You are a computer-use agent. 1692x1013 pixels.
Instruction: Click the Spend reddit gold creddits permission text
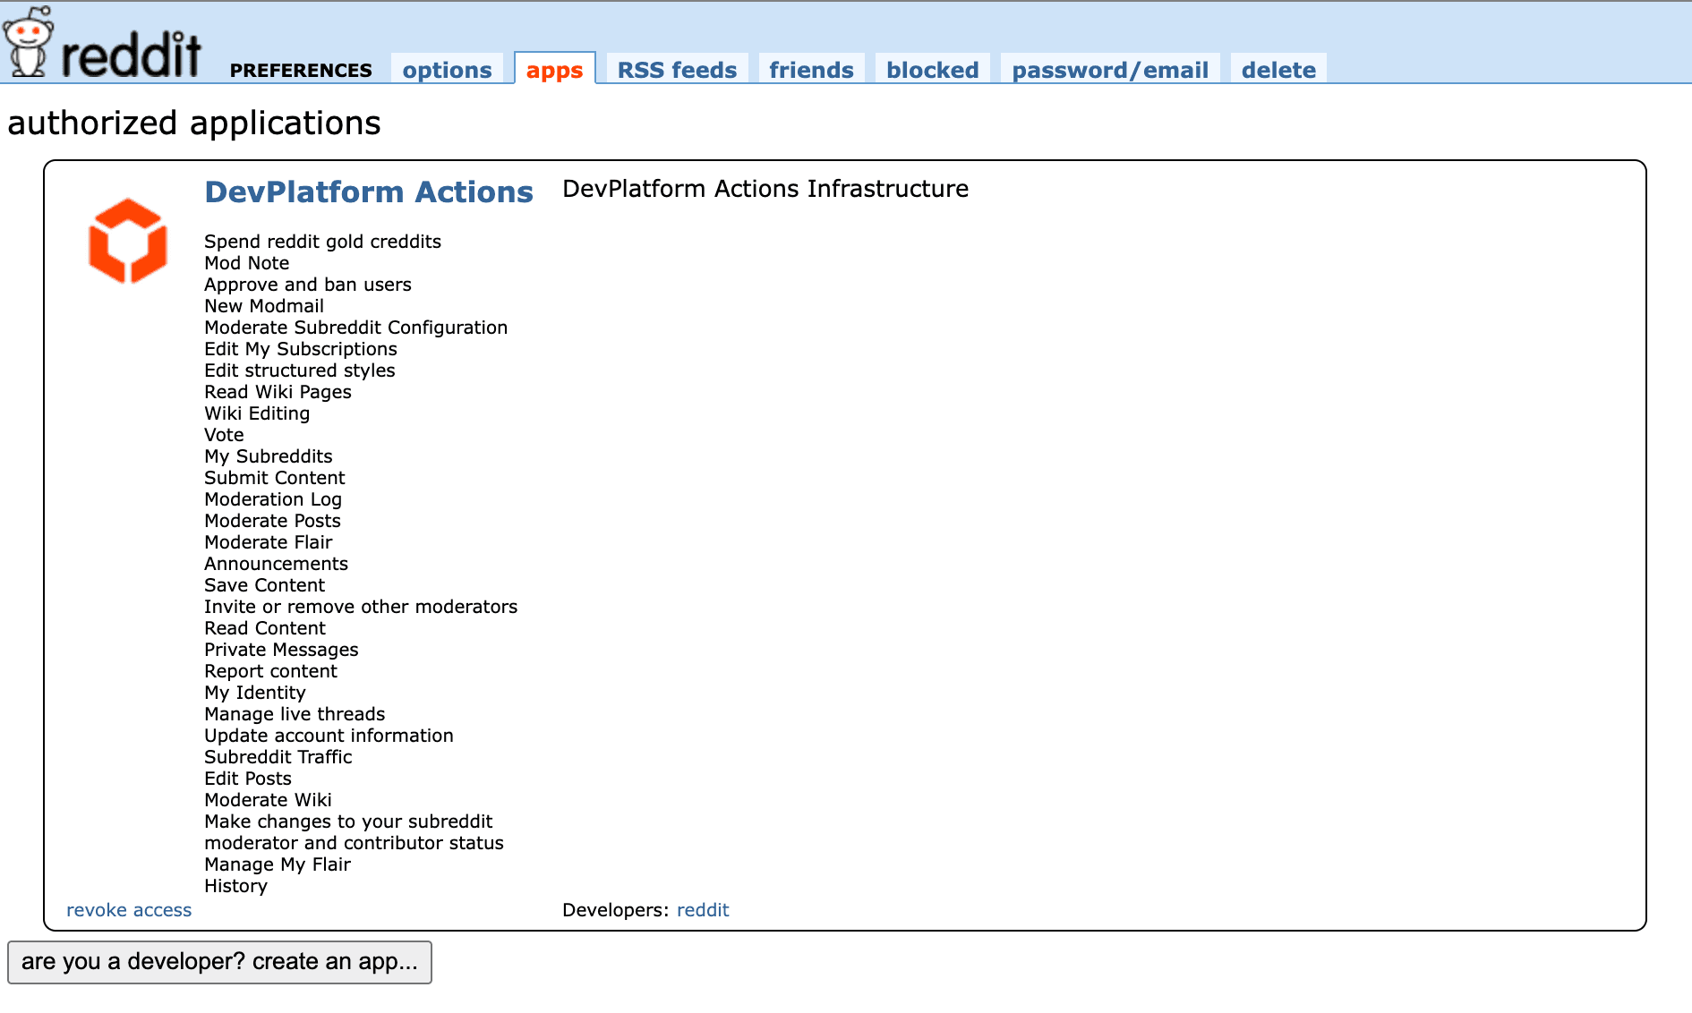coord(323,241)
